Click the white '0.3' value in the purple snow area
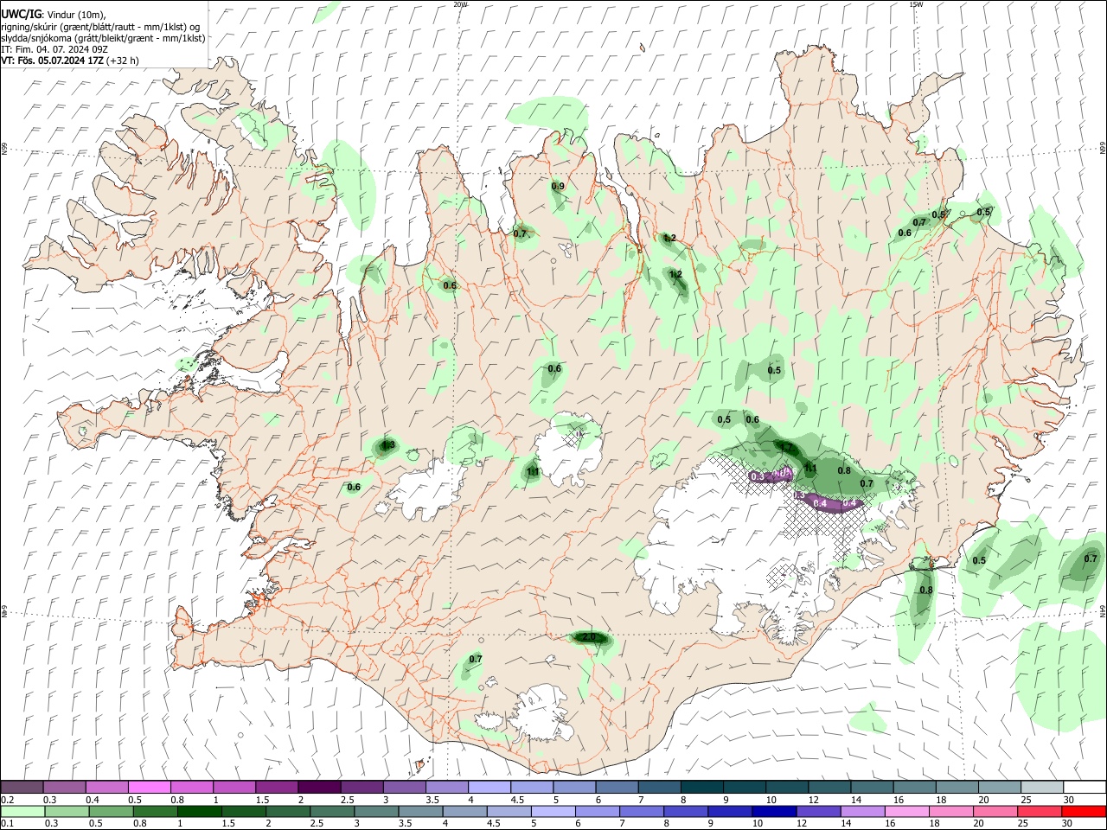Image resolution: width=1107 pixels, height=830 pixels. click(x=758, y=476)
